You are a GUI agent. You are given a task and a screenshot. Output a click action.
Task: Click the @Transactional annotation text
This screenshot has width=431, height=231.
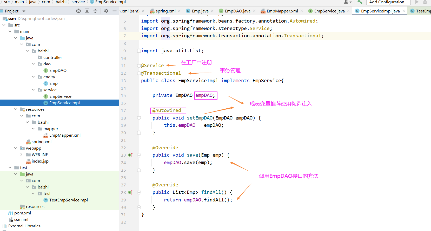[161, 73]
